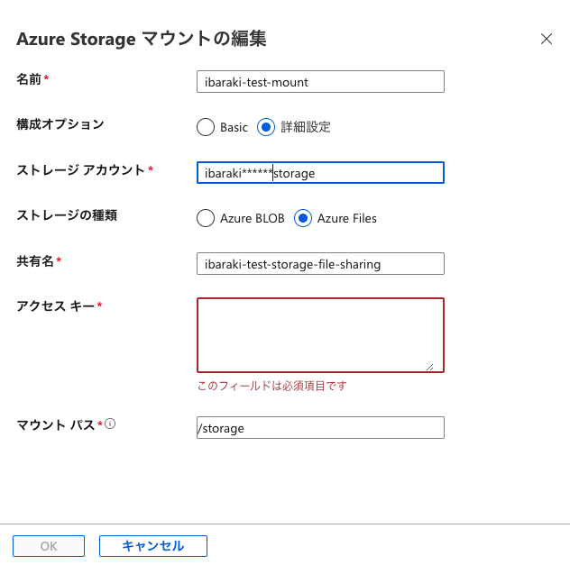Screen dimensions: 570x565
Task: Click the 名前 field containing ibaraki-test-mount
Action: (x=320, y=82)
